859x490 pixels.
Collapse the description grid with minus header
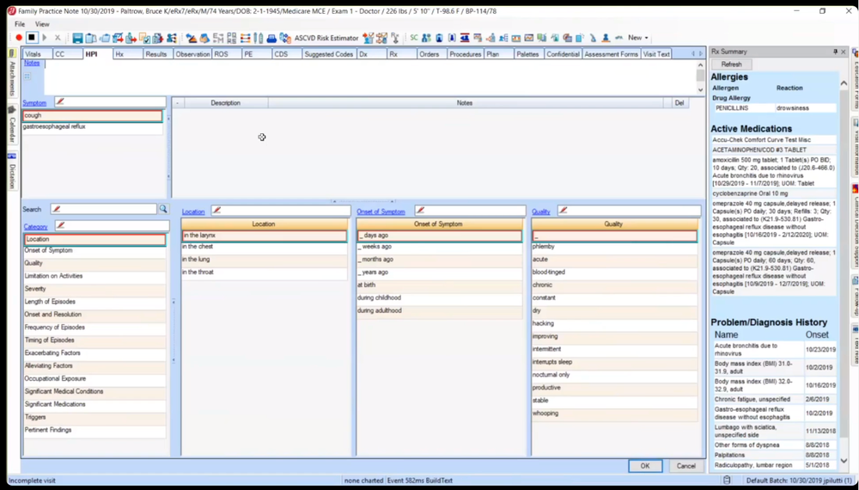(x=178, y=102)
